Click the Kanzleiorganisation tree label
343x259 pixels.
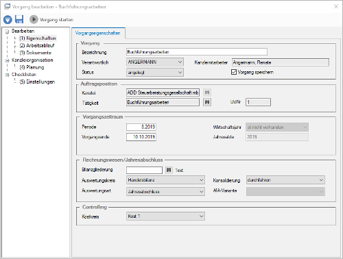coord(32,60)
